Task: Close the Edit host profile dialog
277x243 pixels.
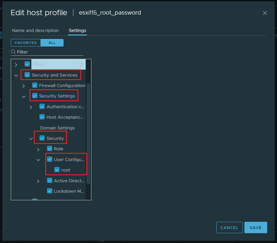Action: [x=265, y=13]
